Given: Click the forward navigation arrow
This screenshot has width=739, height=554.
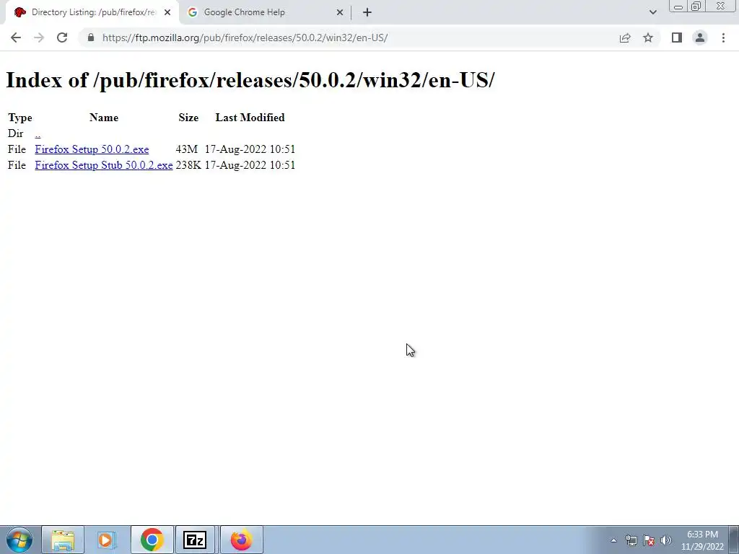Looking at the screenshot, I should point(39,38).
